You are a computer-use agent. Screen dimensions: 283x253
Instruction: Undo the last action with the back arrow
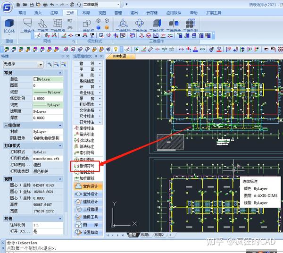pyautogui.click(x=52, y=4)
